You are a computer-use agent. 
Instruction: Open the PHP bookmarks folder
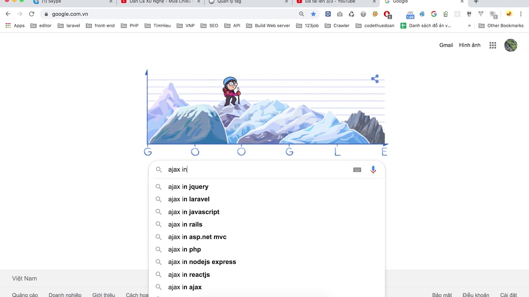pos(130,26)
